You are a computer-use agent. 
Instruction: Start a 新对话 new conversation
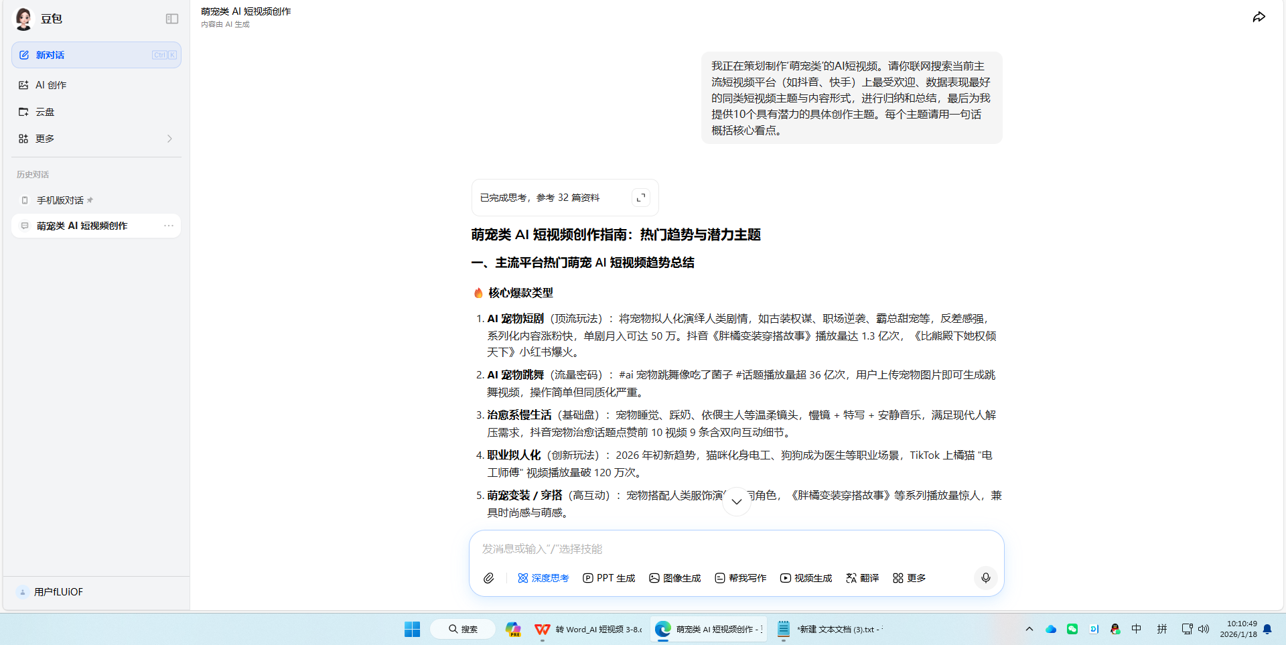pyautogui.click(x=49, y=55)
